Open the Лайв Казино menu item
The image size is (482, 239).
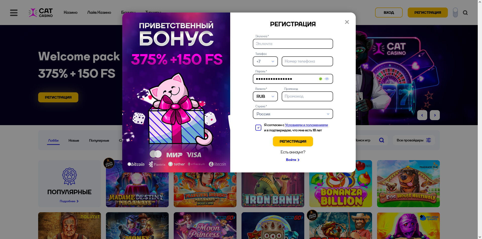[x=99, y=13]
